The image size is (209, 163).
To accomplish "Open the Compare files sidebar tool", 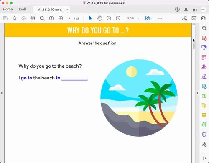I will (x=204, y=96).
